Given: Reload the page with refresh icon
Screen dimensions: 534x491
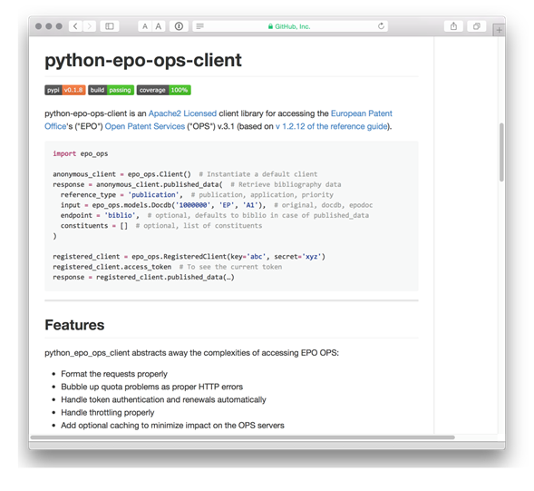Looking at the screenshot, I should tap(381, 26).
